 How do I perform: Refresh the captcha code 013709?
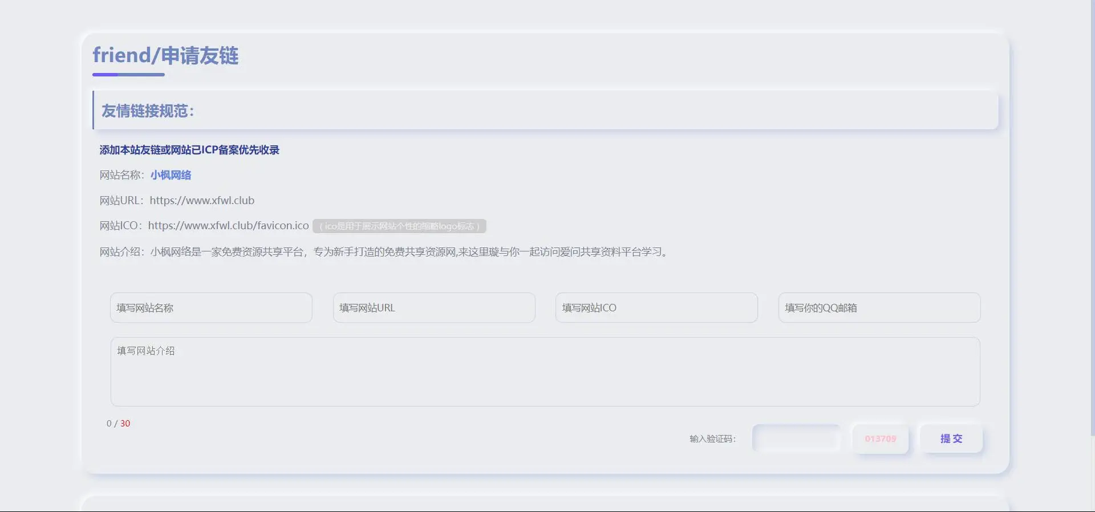point(881,439)
